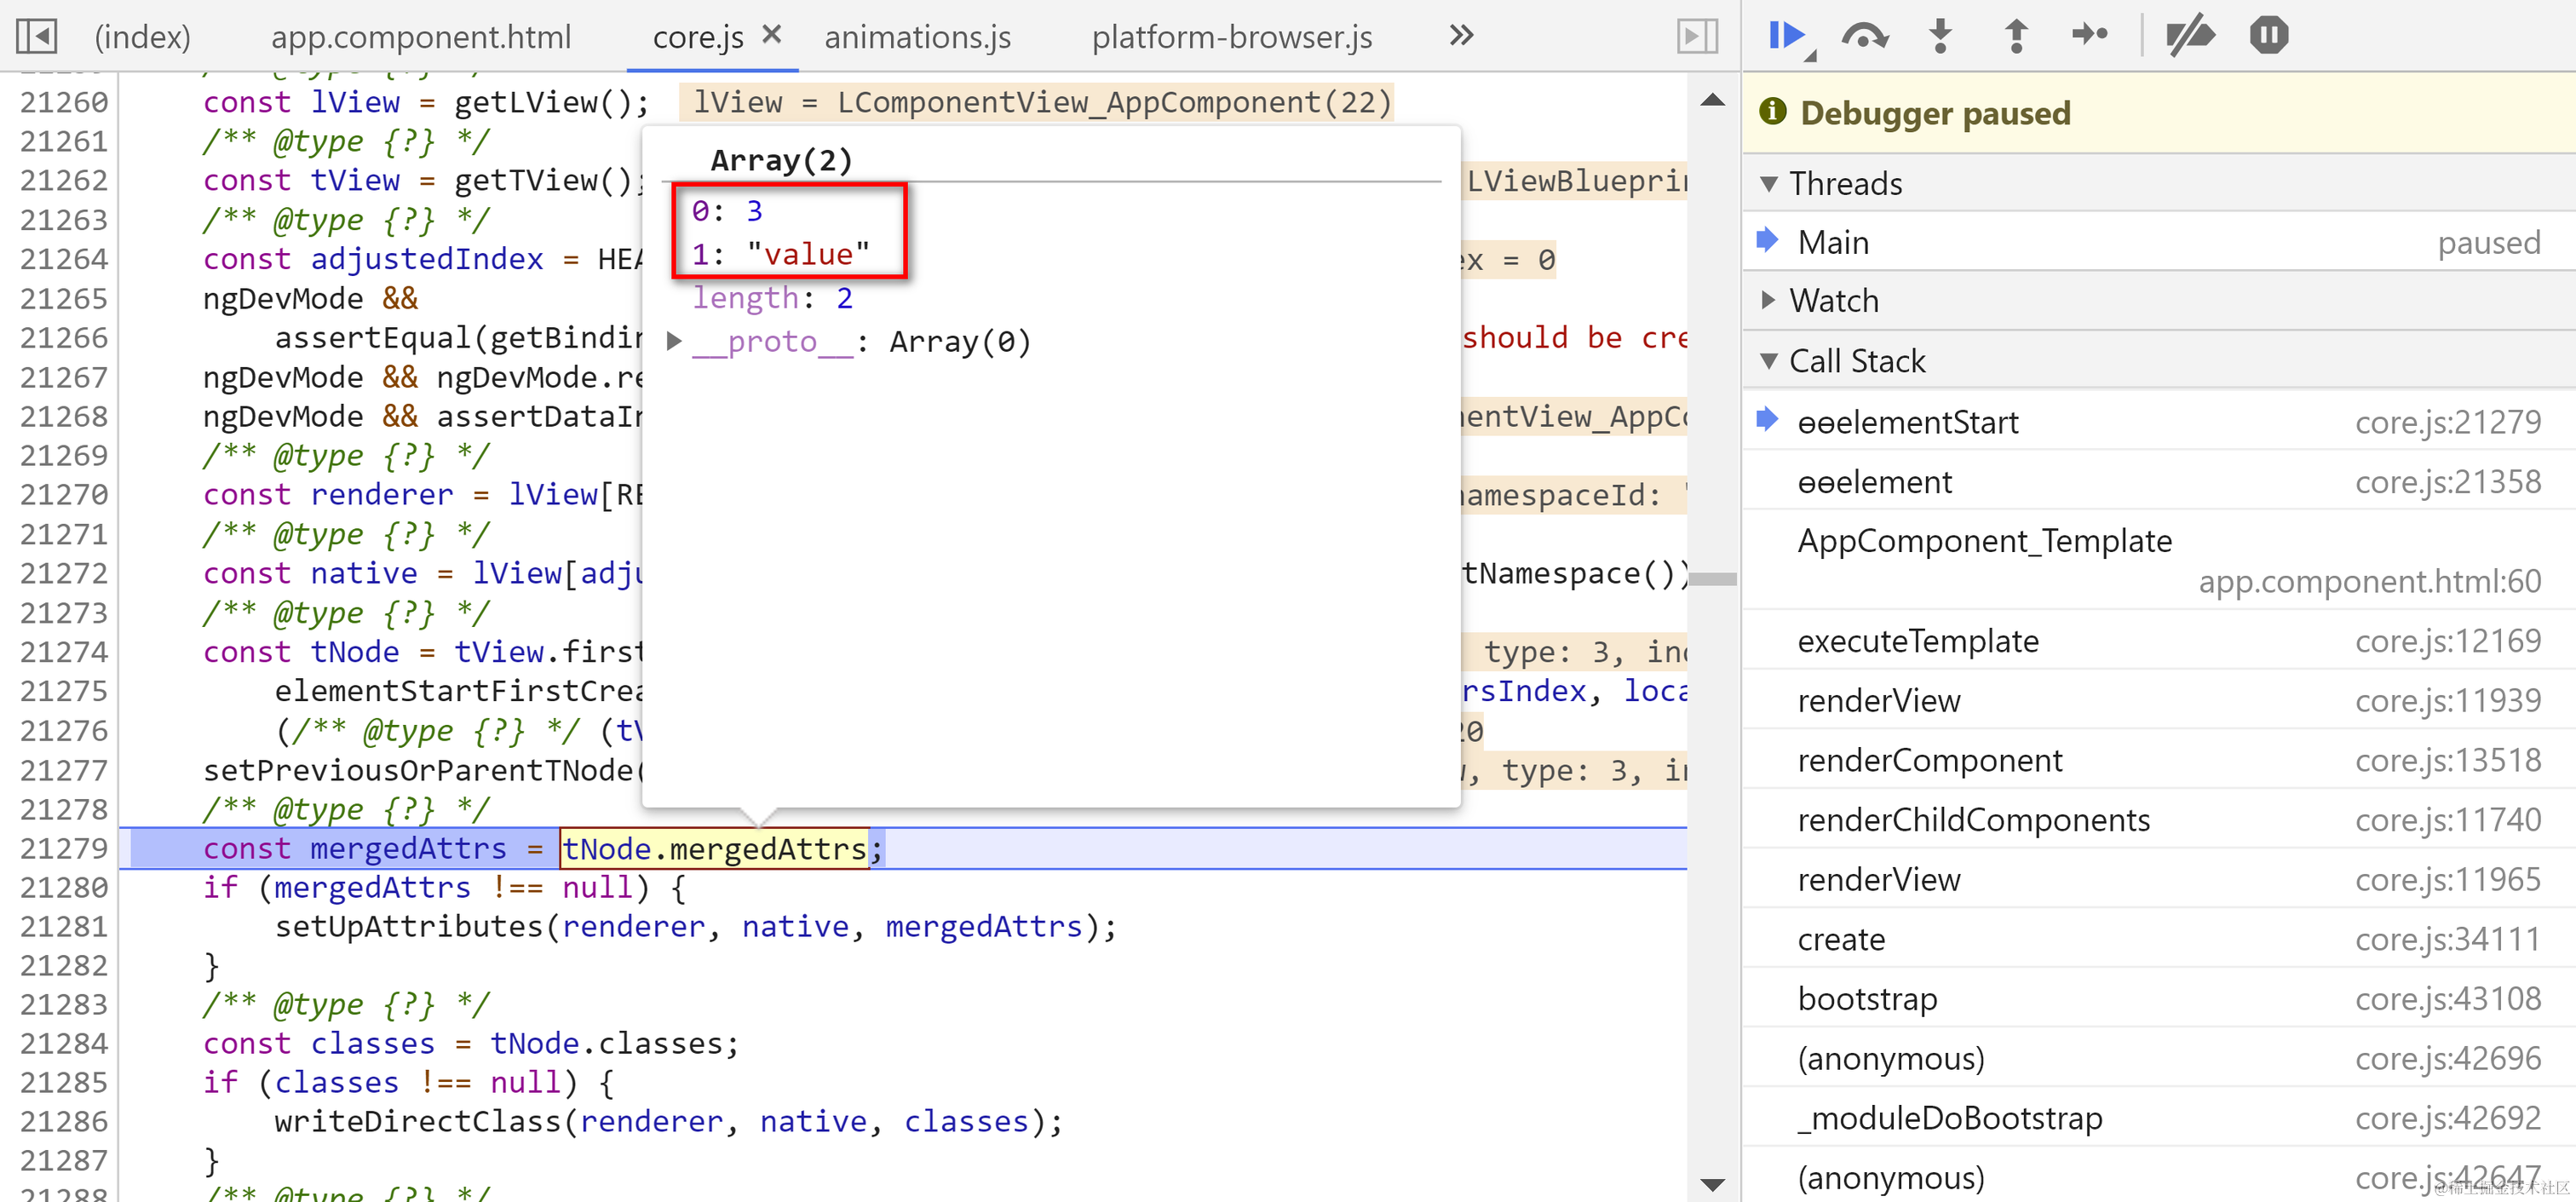
Task: Jump to the bootstrap stack frame
Action: pyautogui.click(x=1867, y=999)
